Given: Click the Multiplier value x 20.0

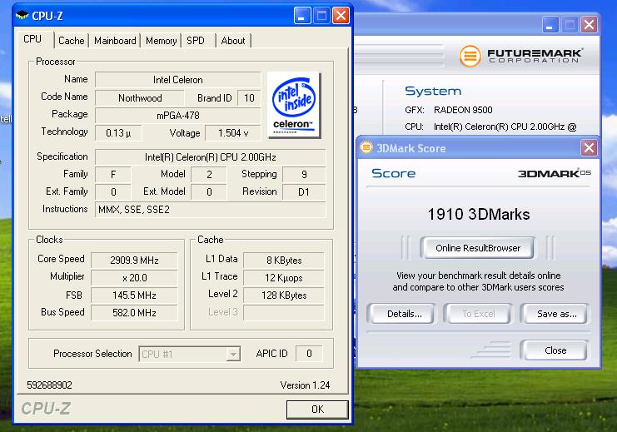Looking at the screenshot, I should point(134,278).
